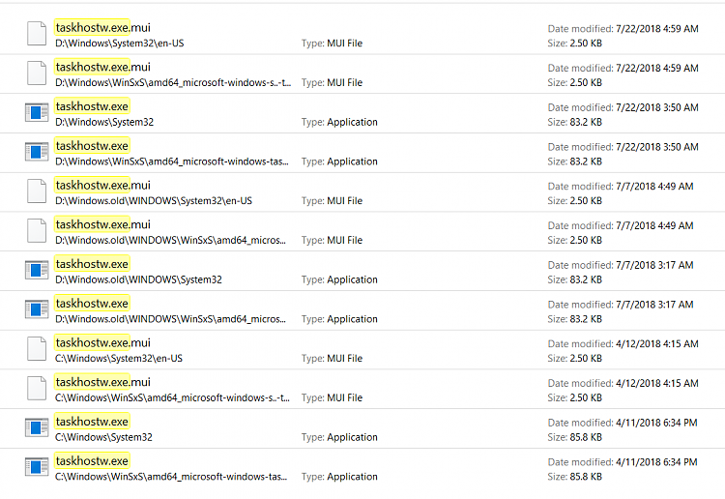The height and width of the screenshot is (499, 725).
Task: Click taskhostw.exe name in D:\Windows.old\WINDOWS\System32 row
Action: click(x=92, y=264)
